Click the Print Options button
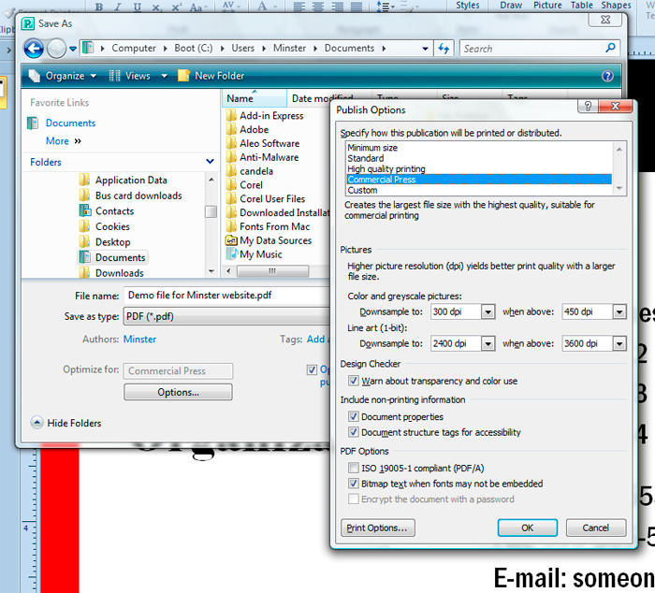 pos(377,528)
